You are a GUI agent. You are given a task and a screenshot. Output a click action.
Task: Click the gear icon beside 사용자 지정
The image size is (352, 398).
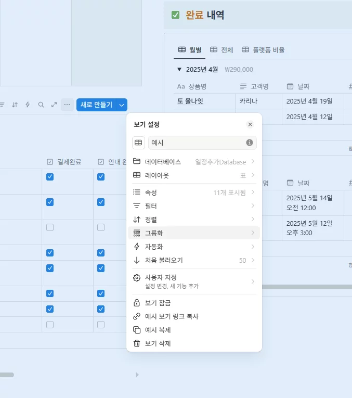pyautogui.click(x=137, y=278)
